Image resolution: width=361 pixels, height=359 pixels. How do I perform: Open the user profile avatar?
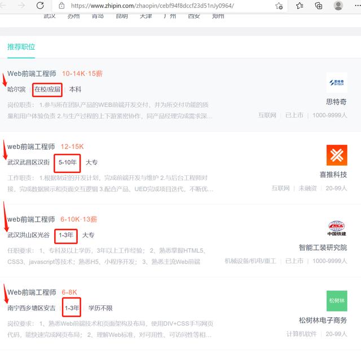[338, 6]
